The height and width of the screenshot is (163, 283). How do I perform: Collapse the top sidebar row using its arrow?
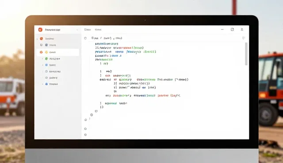37,39
